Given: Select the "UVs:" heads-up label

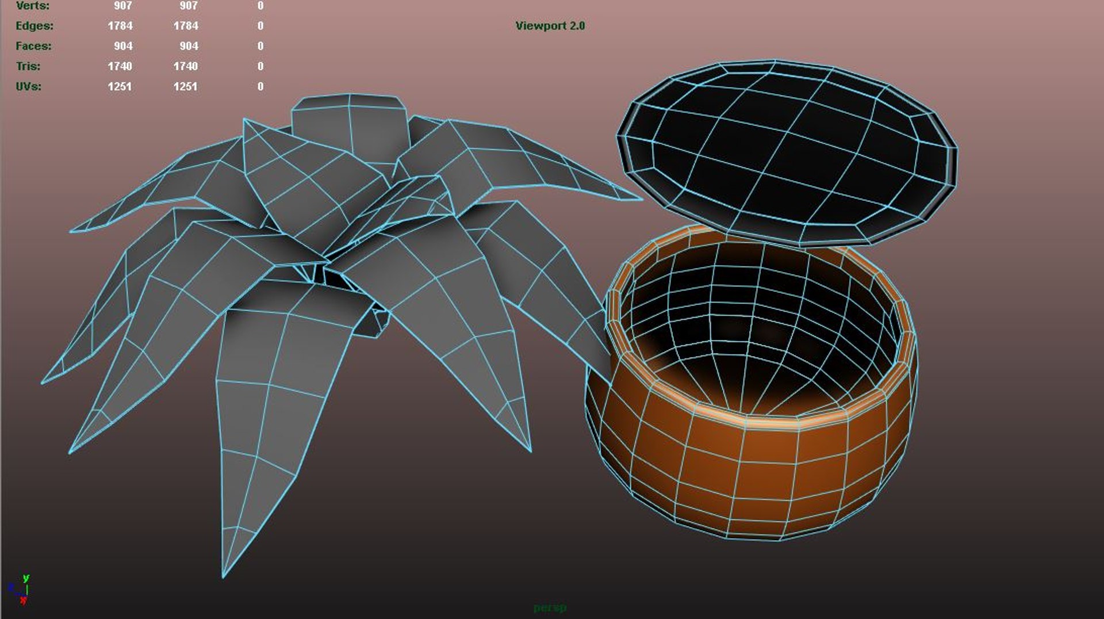Looking at the screenshot, I should click(29, 86).
